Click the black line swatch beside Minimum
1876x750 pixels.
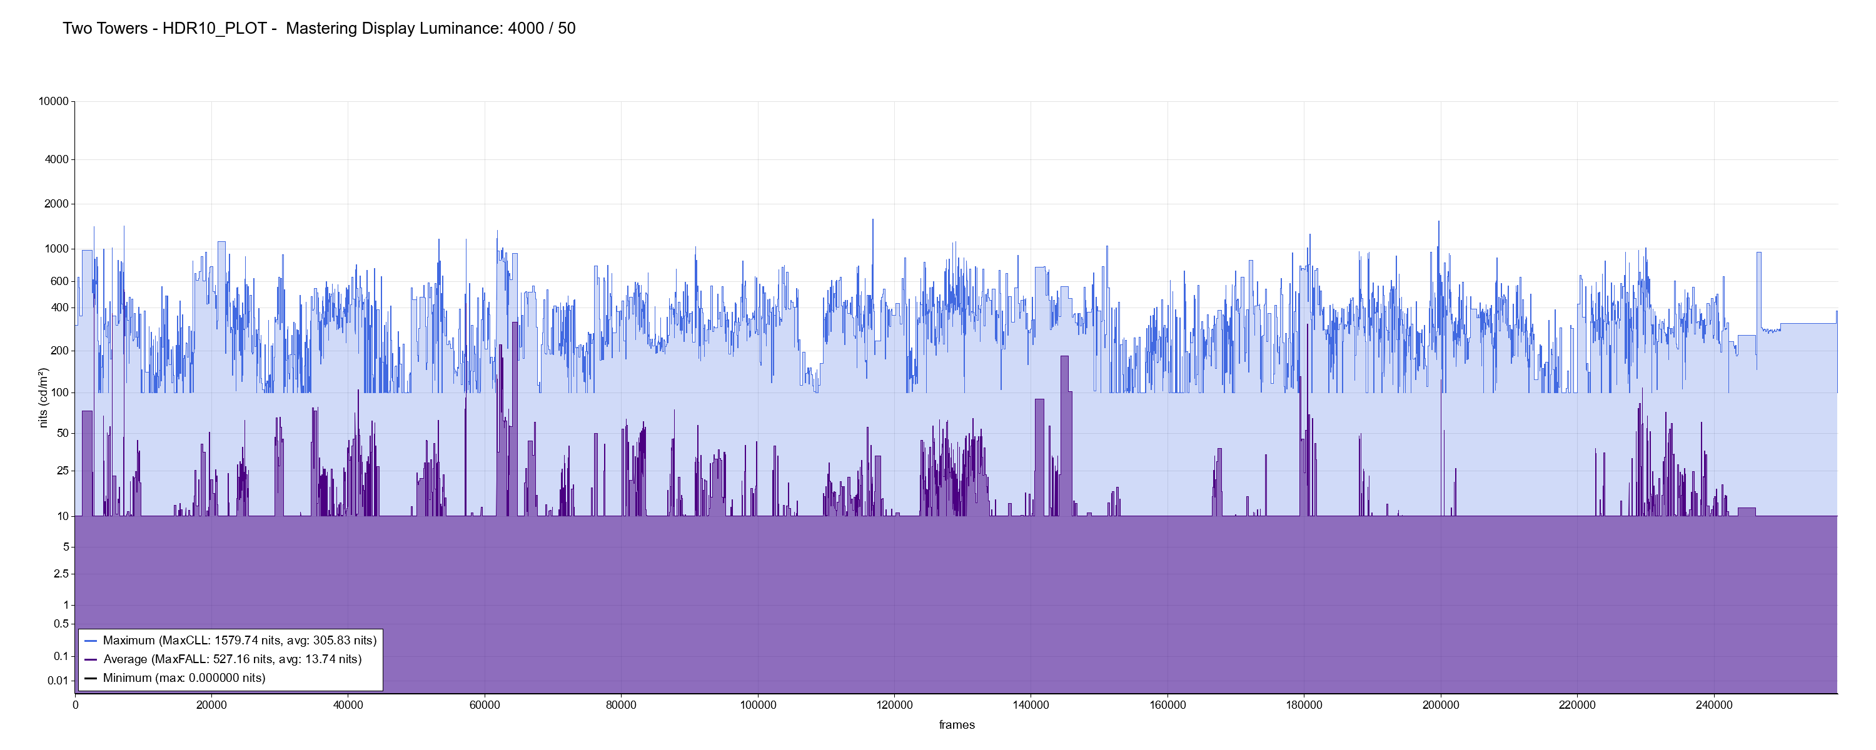(x=91, y=679)
